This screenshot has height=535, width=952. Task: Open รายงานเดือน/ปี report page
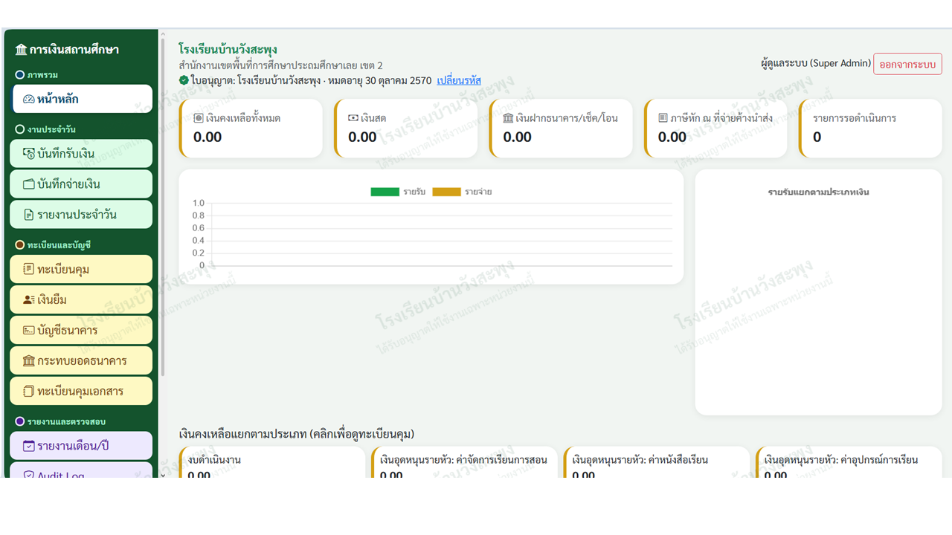point(81,446)
